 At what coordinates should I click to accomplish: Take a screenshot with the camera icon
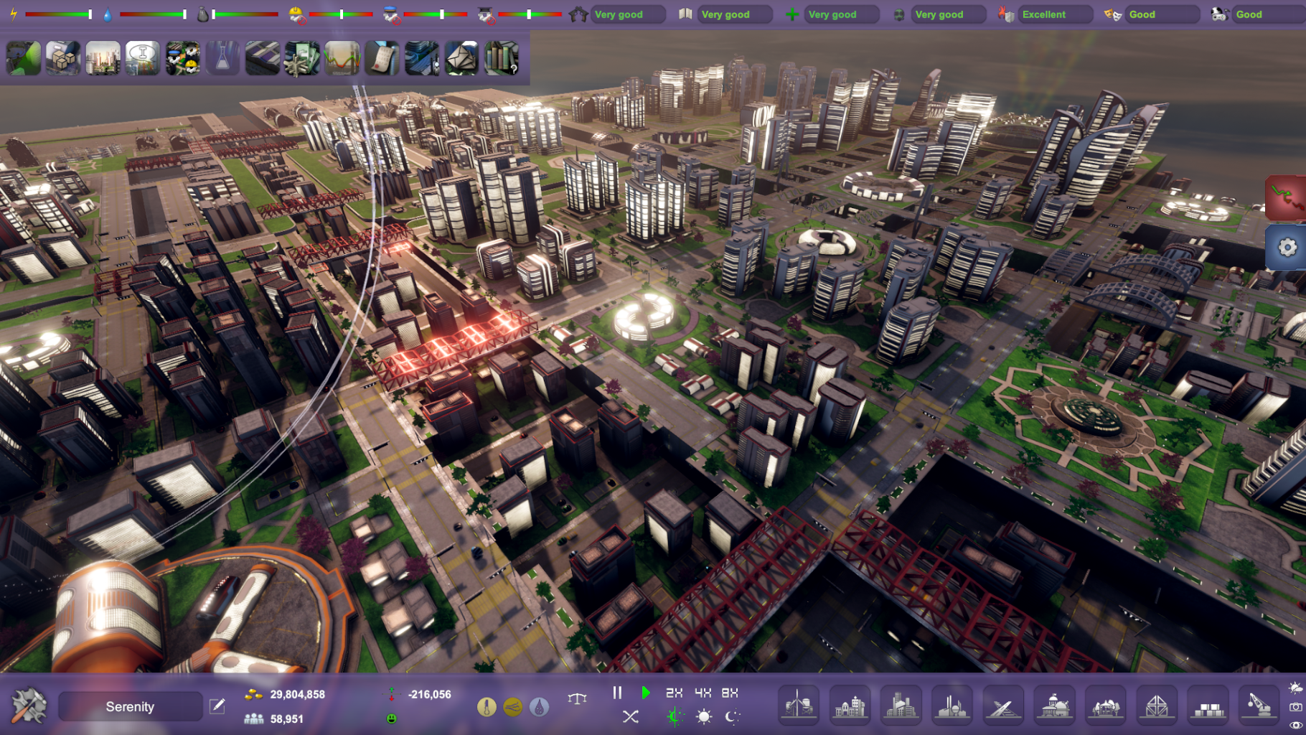point(1295,707)
